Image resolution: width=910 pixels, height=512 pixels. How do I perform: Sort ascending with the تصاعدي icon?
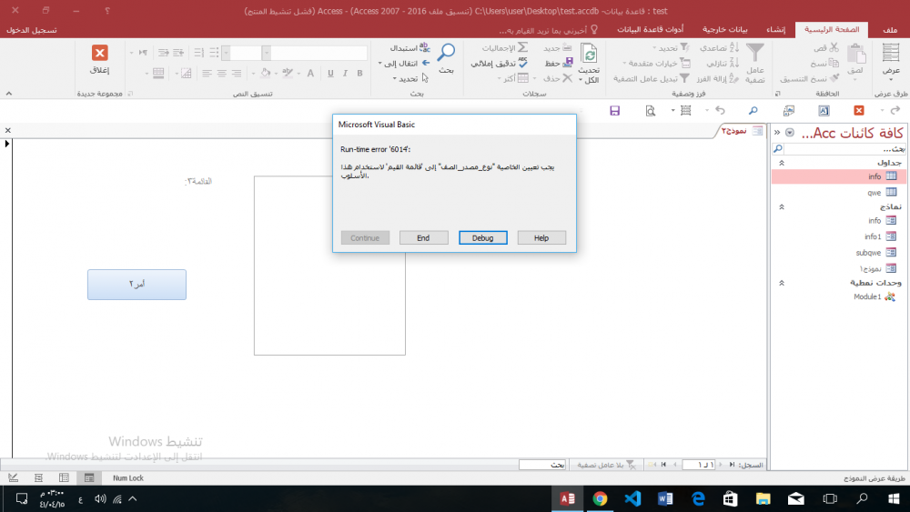734,47
